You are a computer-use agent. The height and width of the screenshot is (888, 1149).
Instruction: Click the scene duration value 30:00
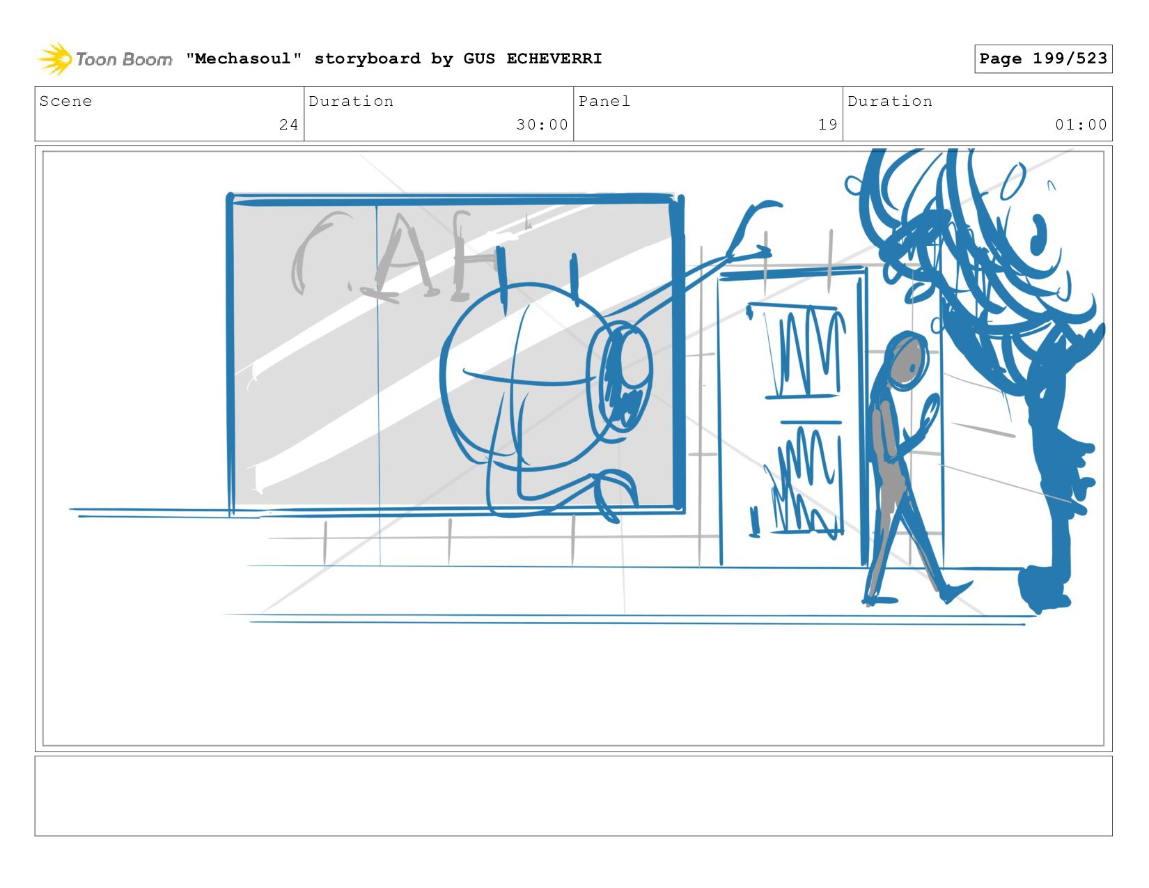[542, 125]
